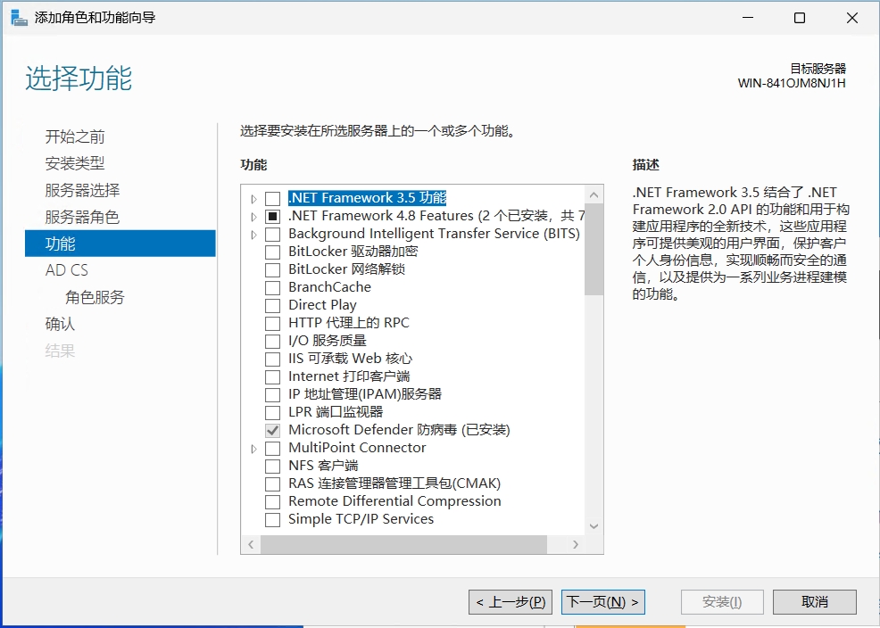880x628 pixels.
Task: Check IIS 可承载 Web 核心 checkbox
Action: click(x=272, y=359)
